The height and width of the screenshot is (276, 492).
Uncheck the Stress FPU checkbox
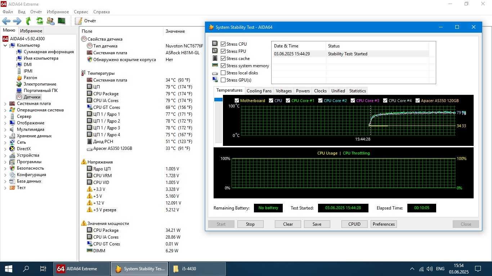[x=223, y=51]
